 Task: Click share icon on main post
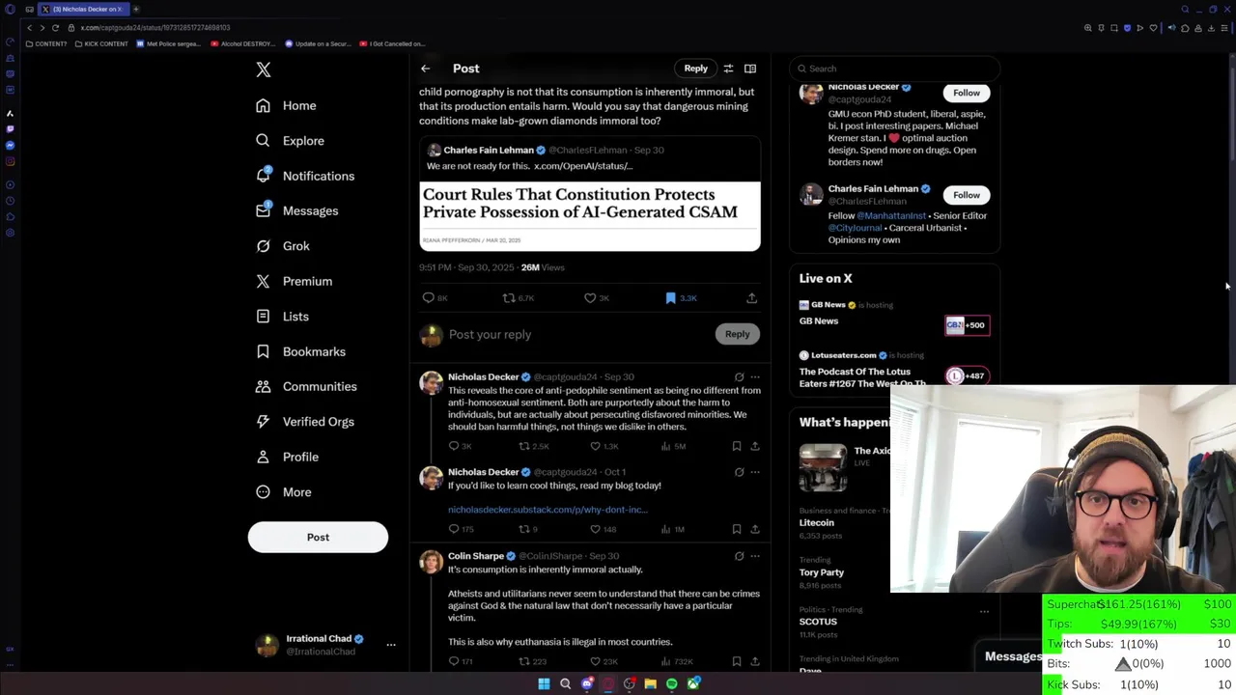coord(751,298)
